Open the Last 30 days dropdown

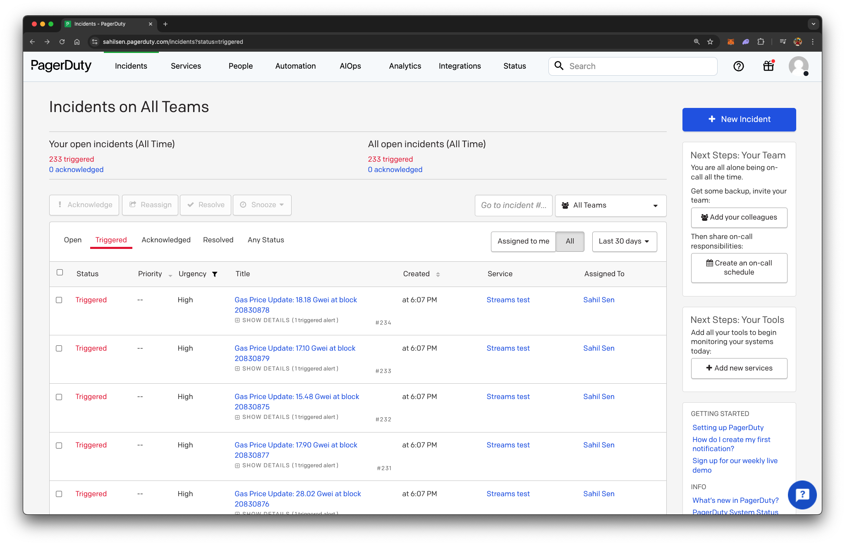tap(624, 241)
